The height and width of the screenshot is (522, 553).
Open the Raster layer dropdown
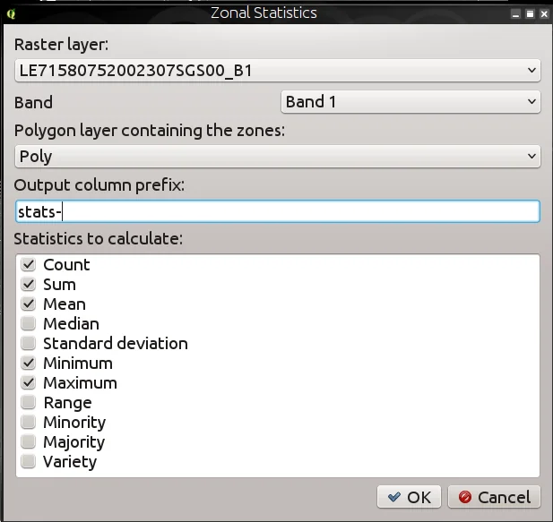point(278,70)
